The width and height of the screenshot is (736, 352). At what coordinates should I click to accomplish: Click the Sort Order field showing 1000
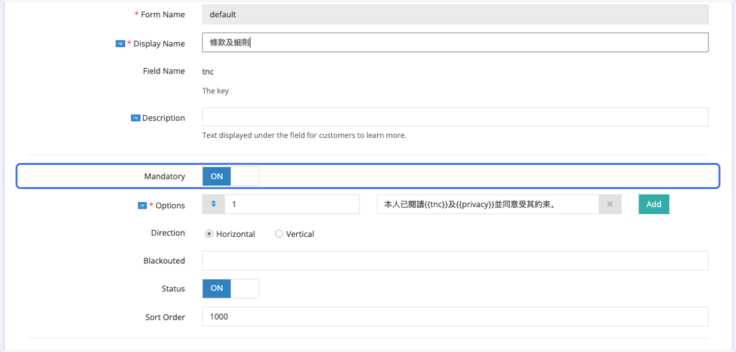tap(455, 316)
